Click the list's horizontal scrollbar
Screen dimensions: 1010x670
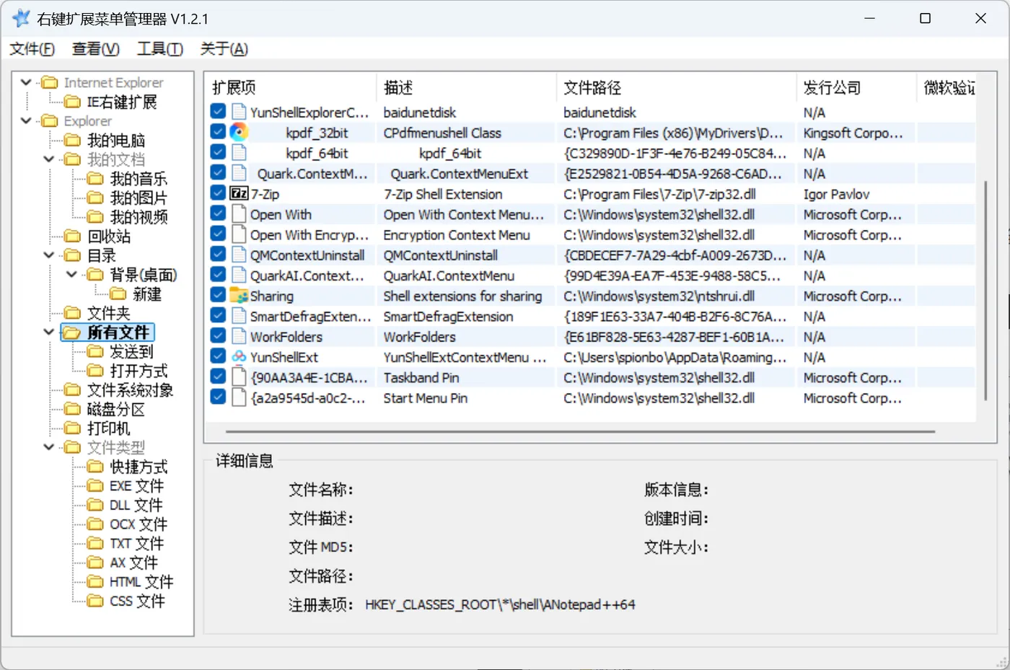tap(581, 431)
